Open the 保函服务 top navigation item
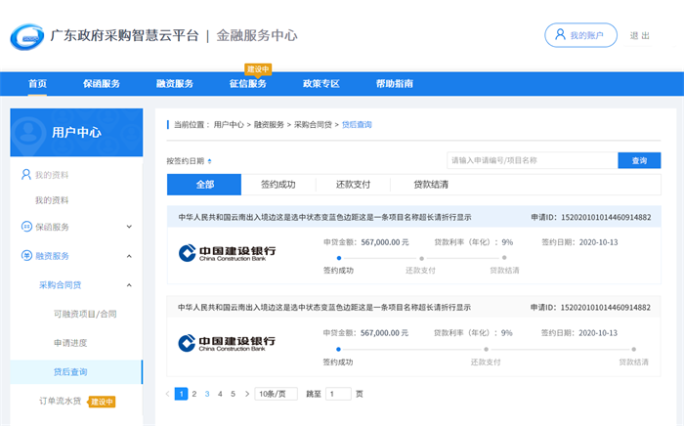This screenshot has width=684, height=426. coord(102,83)
